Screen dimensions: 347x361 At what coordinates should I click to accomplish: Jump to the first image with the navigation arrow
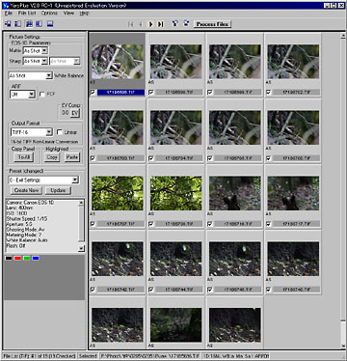(131, 24)
